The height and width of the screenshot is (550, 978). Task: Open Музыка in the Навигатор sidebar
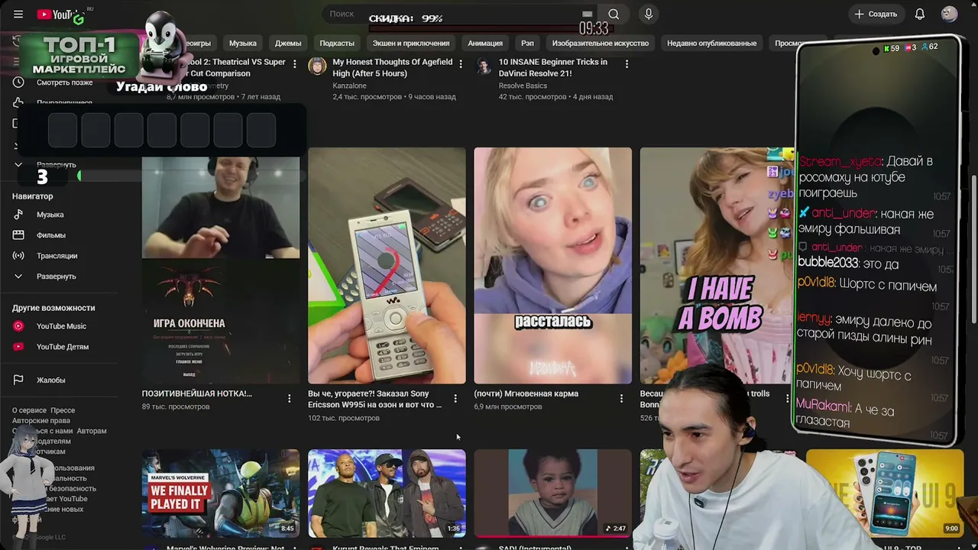point(50,215)
